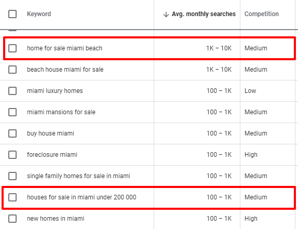
Task: Tick checkbox next to foreclosure miami
Action: click(x=12, y=155)
